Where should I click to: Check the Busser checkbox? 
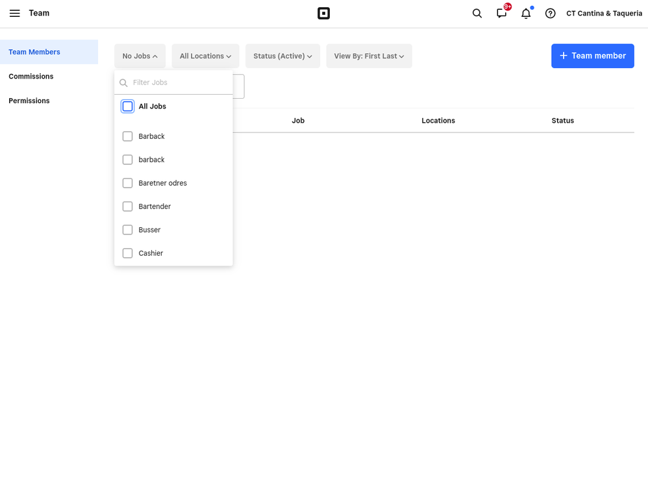point(127,229)
